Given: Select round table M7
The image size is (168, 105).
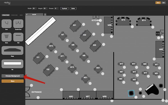Looking at the screenshot, I should coord(63,36).
